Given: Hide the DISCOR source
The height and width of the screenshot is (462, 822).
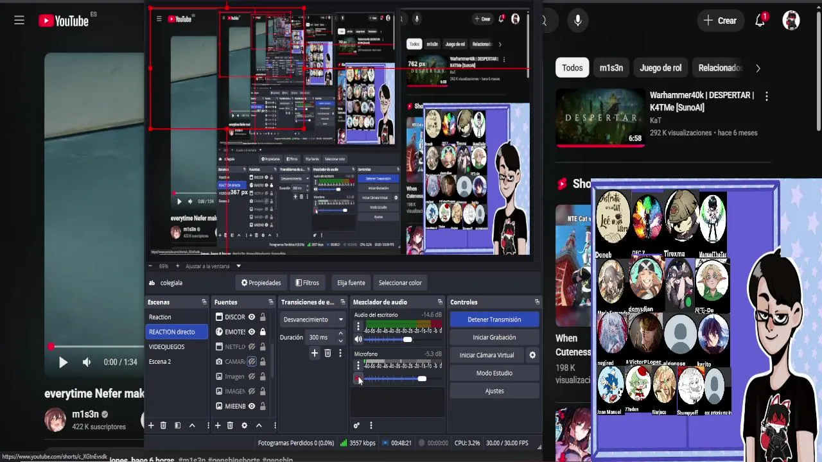Looking at the screenshot, I should tap(252, 317).
